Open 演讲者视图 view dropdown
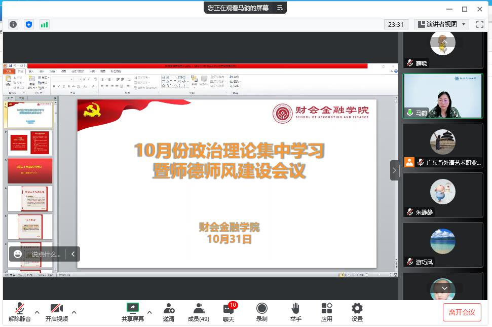Viewport: 492px width, 327px height. pos(442,24)
